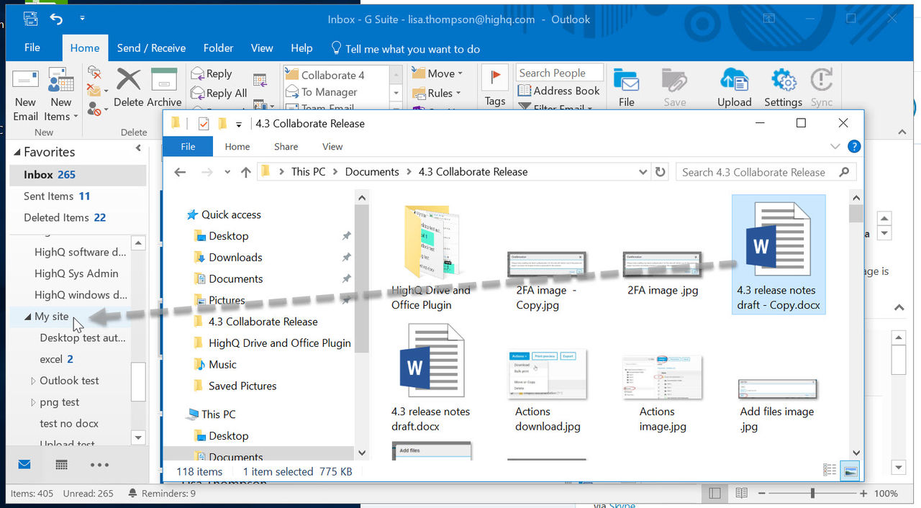Screen dimensions: 921x508
Task: Collapse the My site folder in Outlook
Action: click(27, 317)
